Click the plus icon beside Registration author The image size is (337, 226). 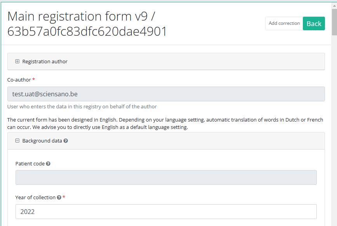17,61
